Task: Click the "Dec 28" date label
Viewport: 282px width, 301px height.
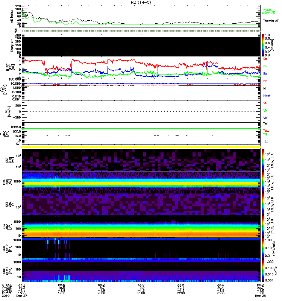Action: click(260, 296)
